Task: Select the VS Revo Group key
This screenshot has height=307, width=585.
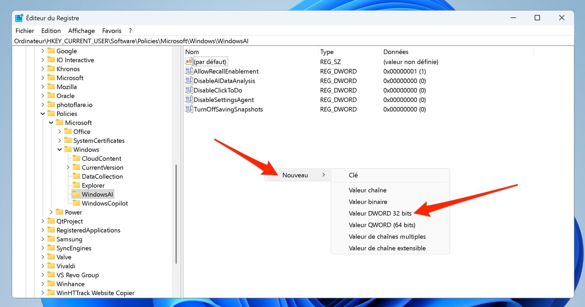Action: tap(77, 275)
